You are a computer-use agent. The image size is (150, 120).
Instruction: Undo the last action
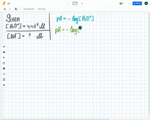[5, 9]
